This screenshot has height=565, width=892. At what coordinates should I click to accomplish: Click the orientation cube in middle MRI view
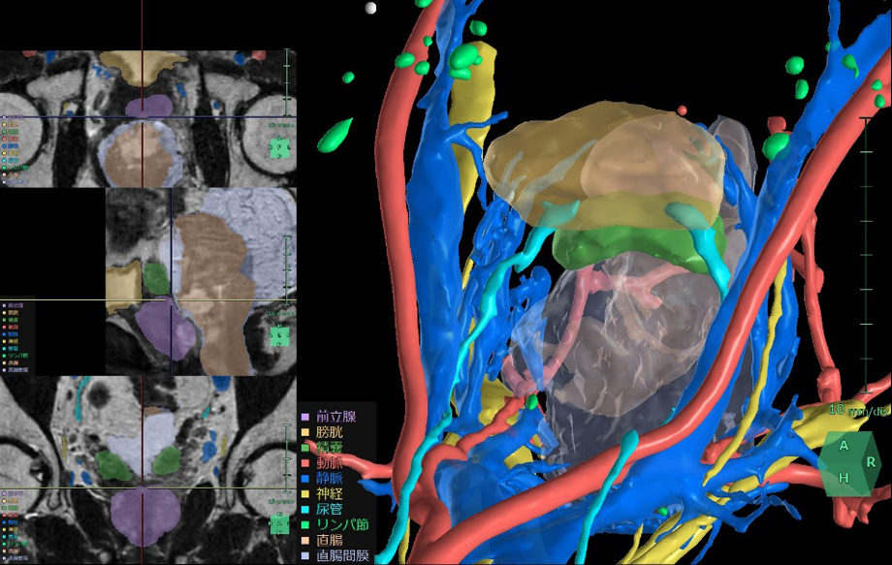tap(279, 335)
